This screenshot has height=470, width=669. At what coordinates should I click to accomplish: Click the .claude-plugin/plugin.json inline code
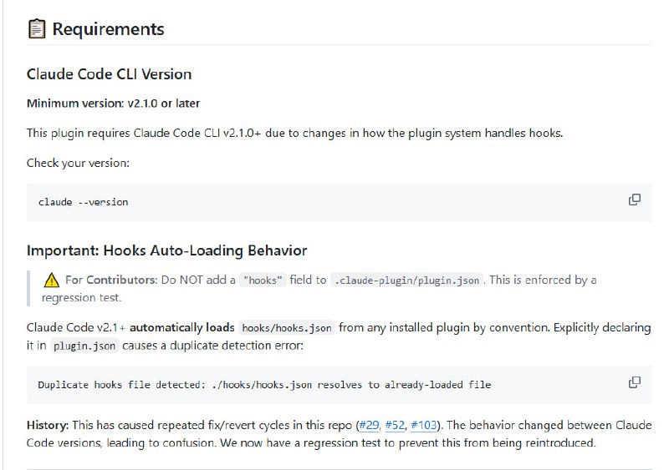click(x=406, y=280)
